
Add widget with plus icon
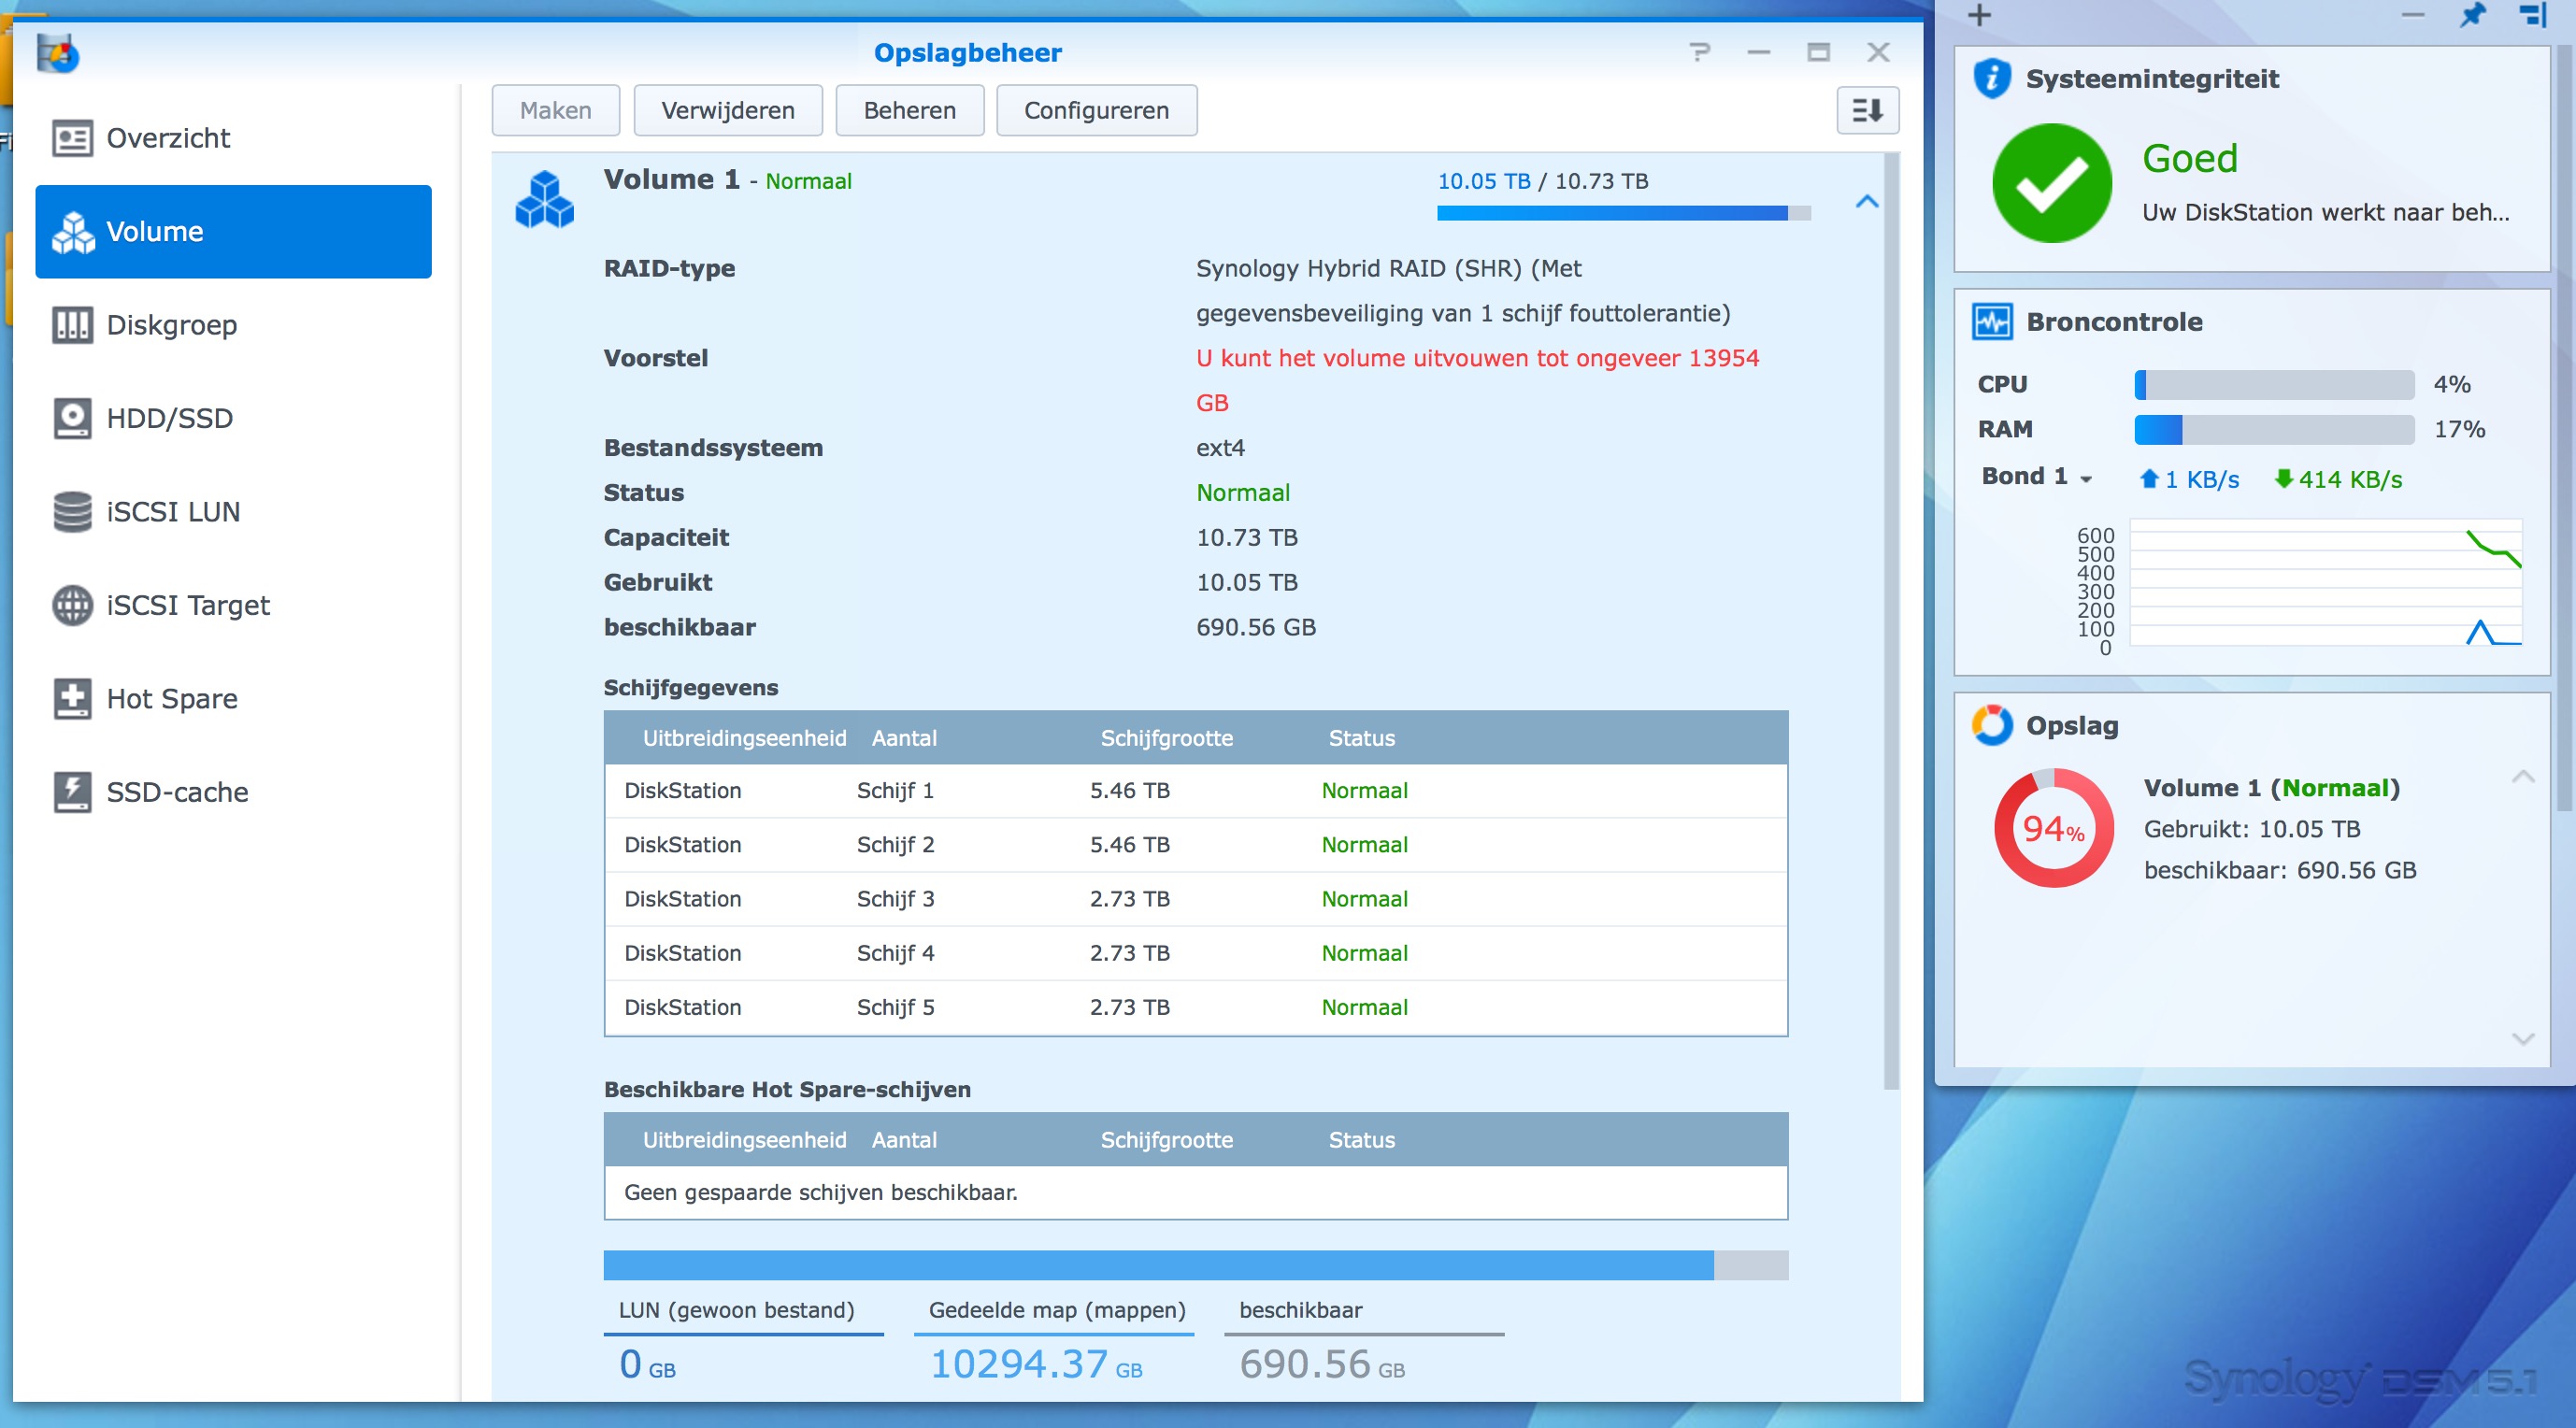coord(1979,15)
